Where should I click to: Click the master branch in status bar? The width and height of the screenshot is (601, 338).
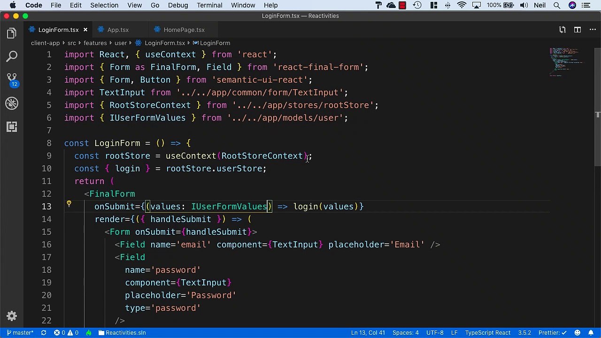pos(20,333)
